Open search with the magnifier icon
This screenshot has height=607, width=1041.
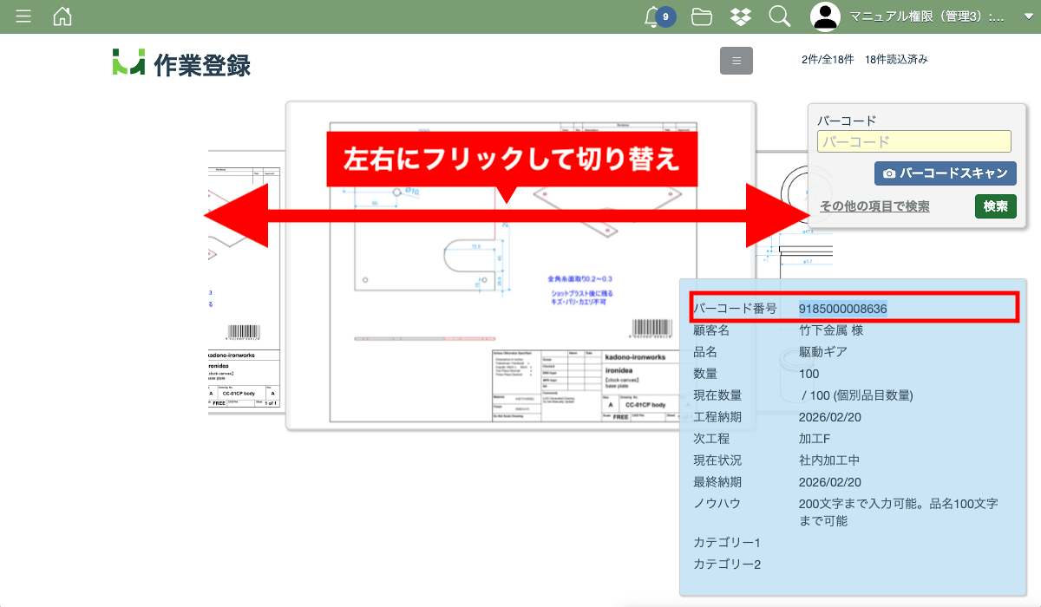coord(779,16)
